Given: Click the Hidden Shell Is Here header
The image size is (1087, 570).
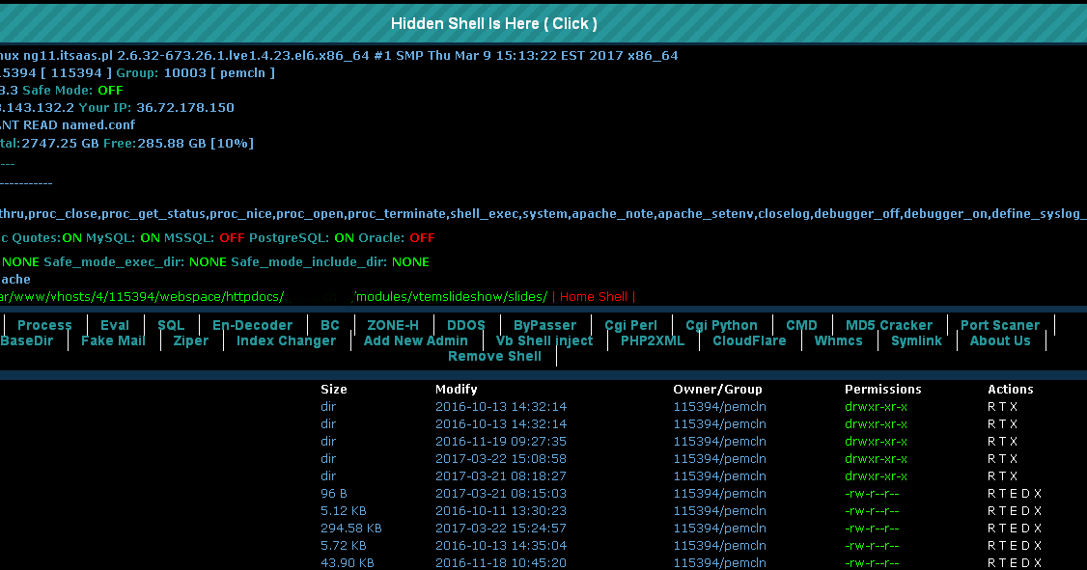Looking at the screenshot, I should [x=493, y=23].
